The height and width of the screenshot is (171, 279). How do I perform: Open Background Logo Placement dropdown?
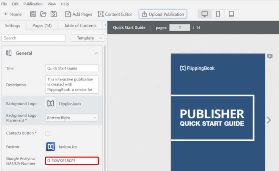tap(72, 118)
